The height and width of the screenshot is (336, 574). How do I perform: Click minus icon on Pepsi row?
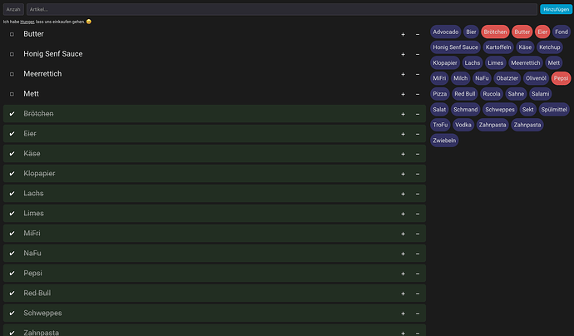418,274
